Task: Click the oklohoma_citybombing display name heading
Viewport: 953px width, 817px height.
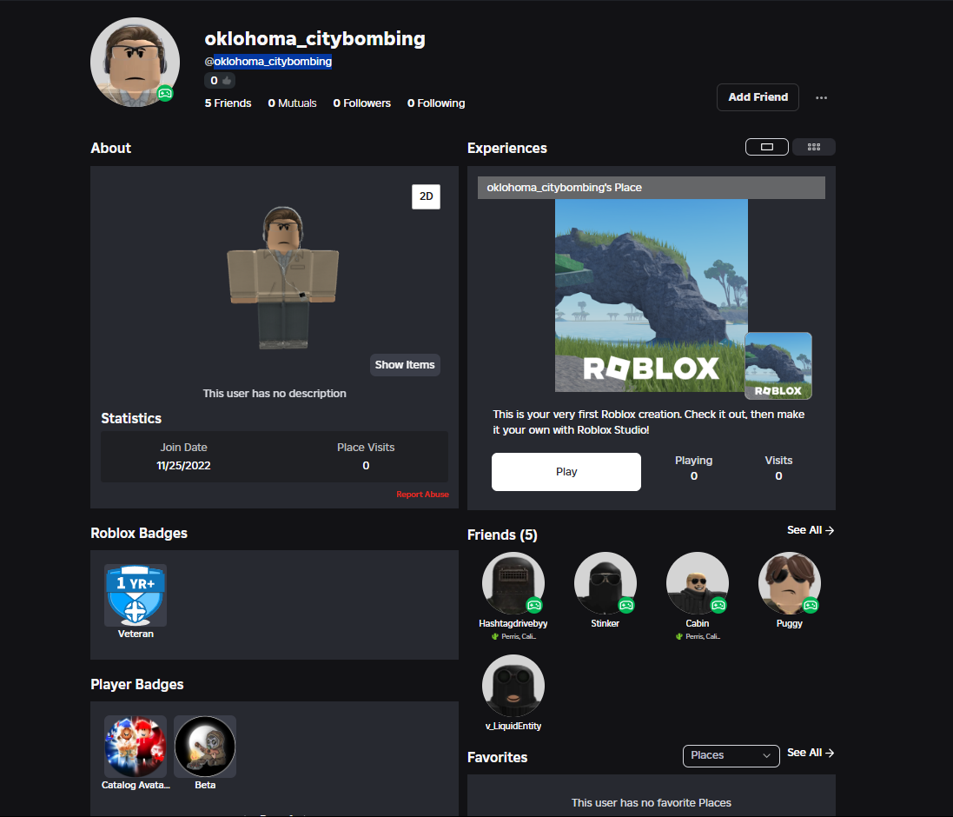Action: point(314,38)
